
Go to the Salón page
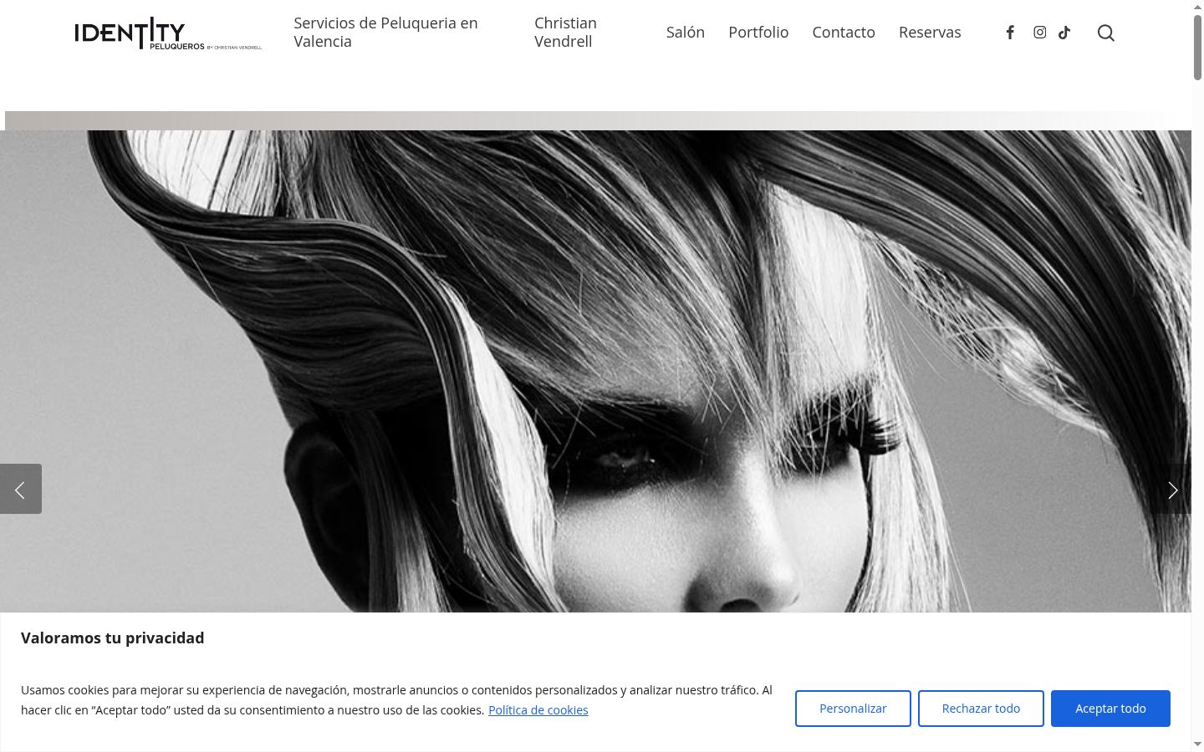click(686, 32)
